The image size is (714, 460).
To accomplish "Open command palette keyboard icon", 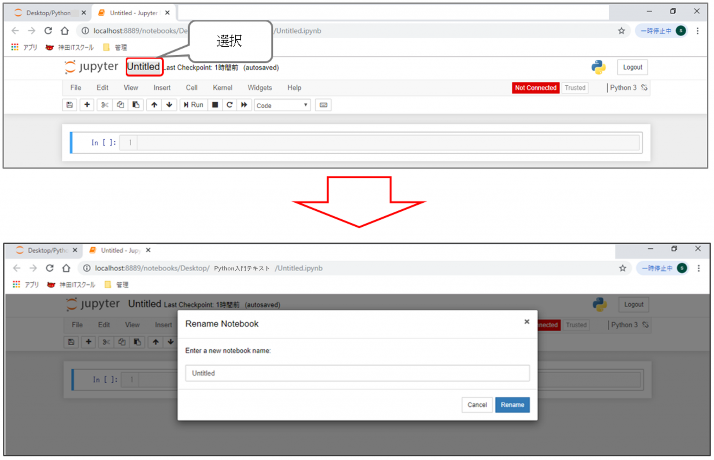I will tap(323, 105).
